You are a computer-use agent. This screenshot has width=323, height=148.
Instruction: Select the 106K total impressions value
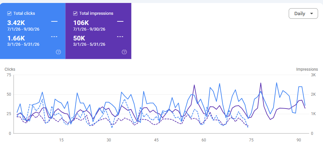coord(81,23)
